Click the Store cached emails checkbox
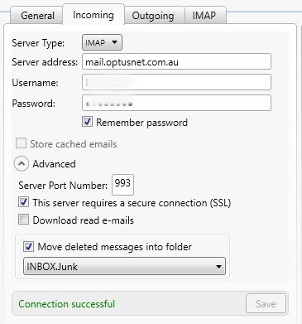The height and width of the screenshot is (324, 302). (21, 143)
